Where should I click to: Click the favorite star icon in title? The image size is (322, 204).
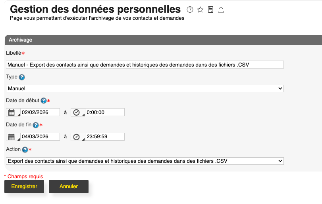coord(201,10)
